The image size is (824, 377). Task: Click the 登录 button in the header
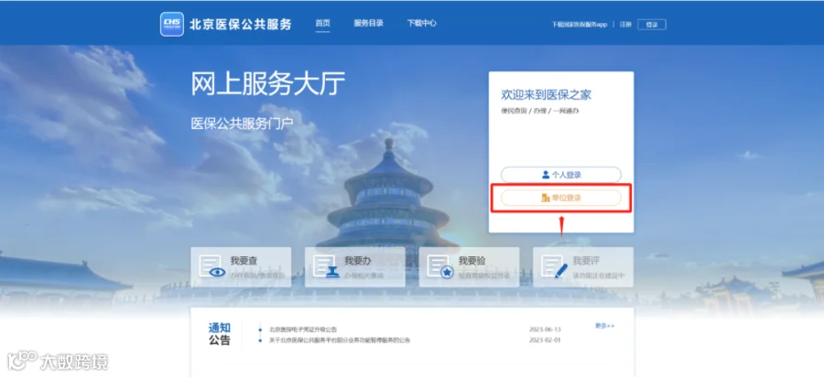(652, 25)
